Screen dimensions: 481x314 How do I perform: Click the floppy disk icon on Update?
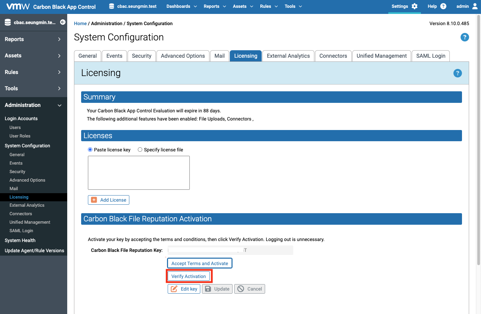point(208,289)
